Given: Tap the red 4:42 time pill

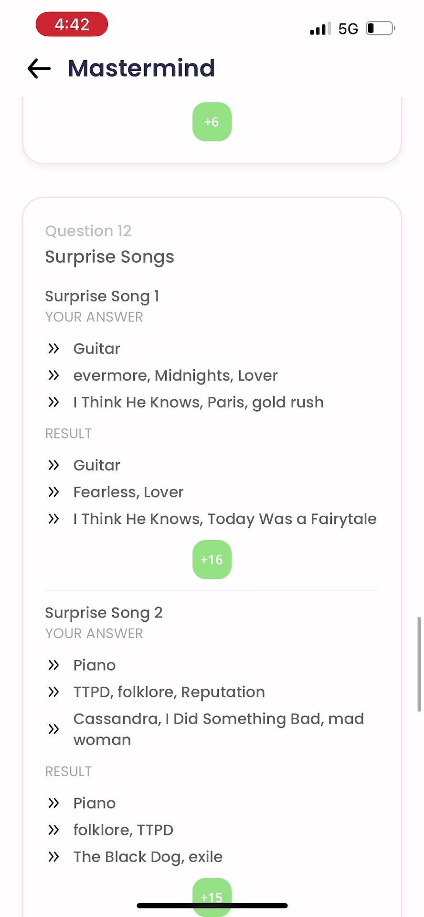Looking at the screenshot, I should click(72, 24).
